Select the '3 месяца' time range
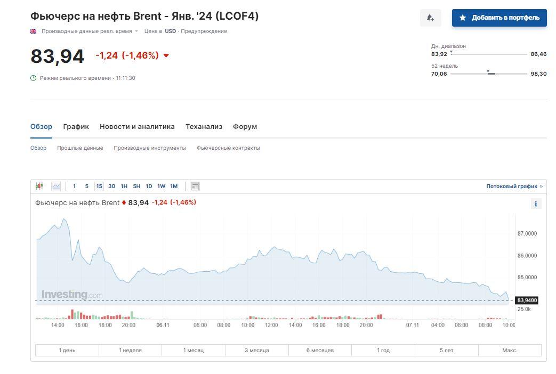This screenshot has height=374, width=556. [x=256, y=350]
